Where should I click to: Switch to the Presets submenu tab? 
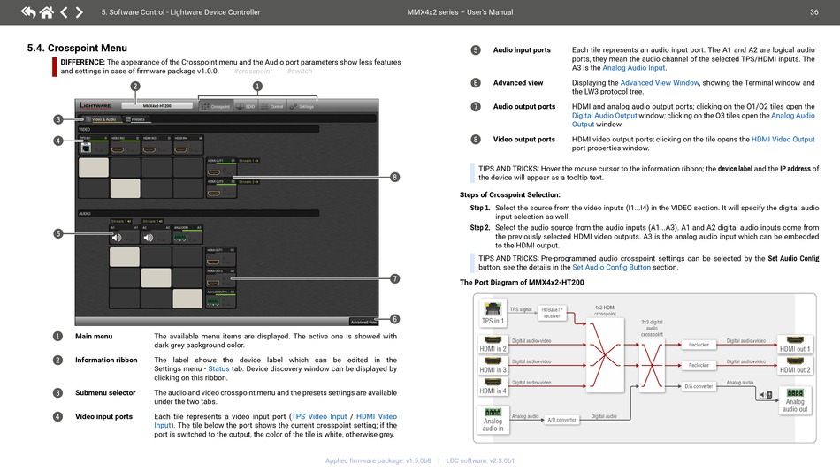[x=138, y=119]
